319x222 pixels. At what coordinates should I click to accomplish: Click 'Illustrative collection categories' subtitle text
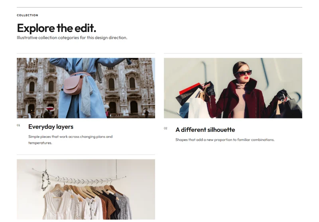point(72,38)
